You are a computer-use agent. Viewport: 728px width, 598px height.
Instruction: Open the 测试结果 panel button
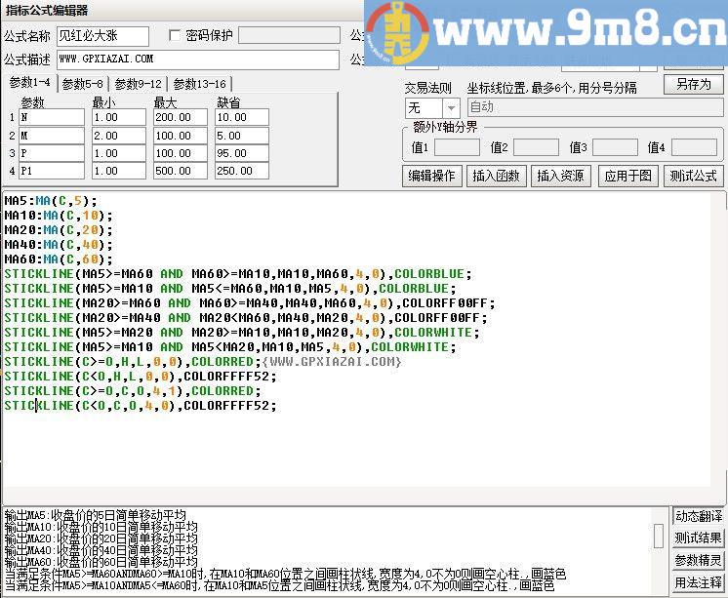click(x=699, y=538)
